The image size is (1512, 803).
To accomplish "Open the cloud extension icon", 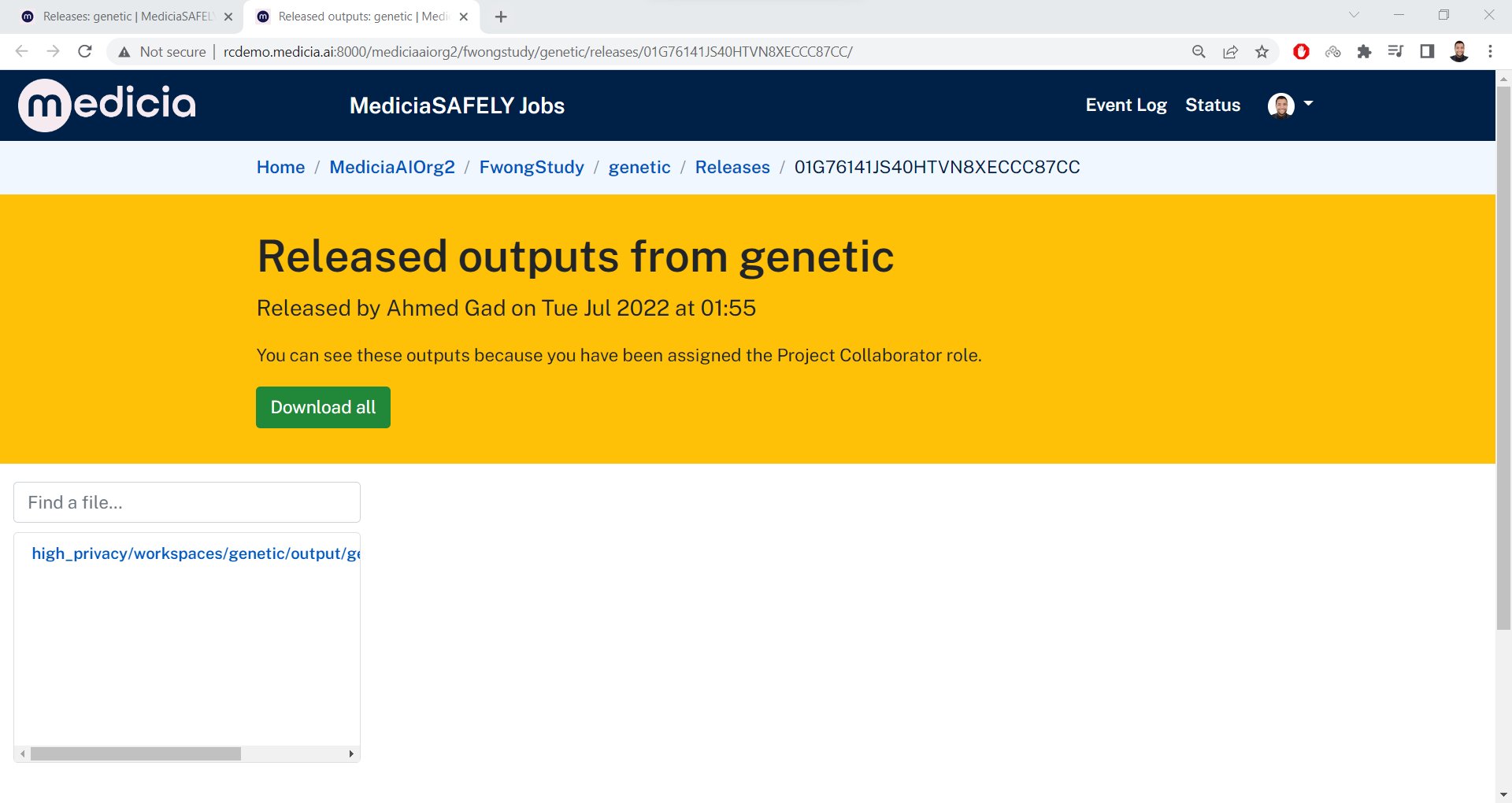I will [x=1332, y=52].
